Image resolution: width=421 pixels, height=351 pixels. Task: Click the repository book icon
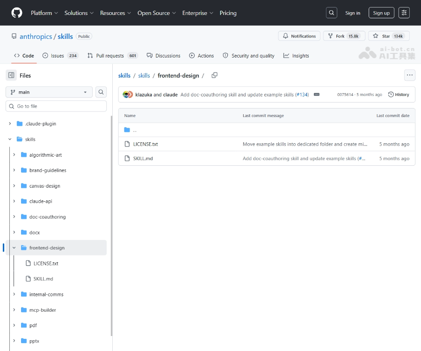[14, 36]
